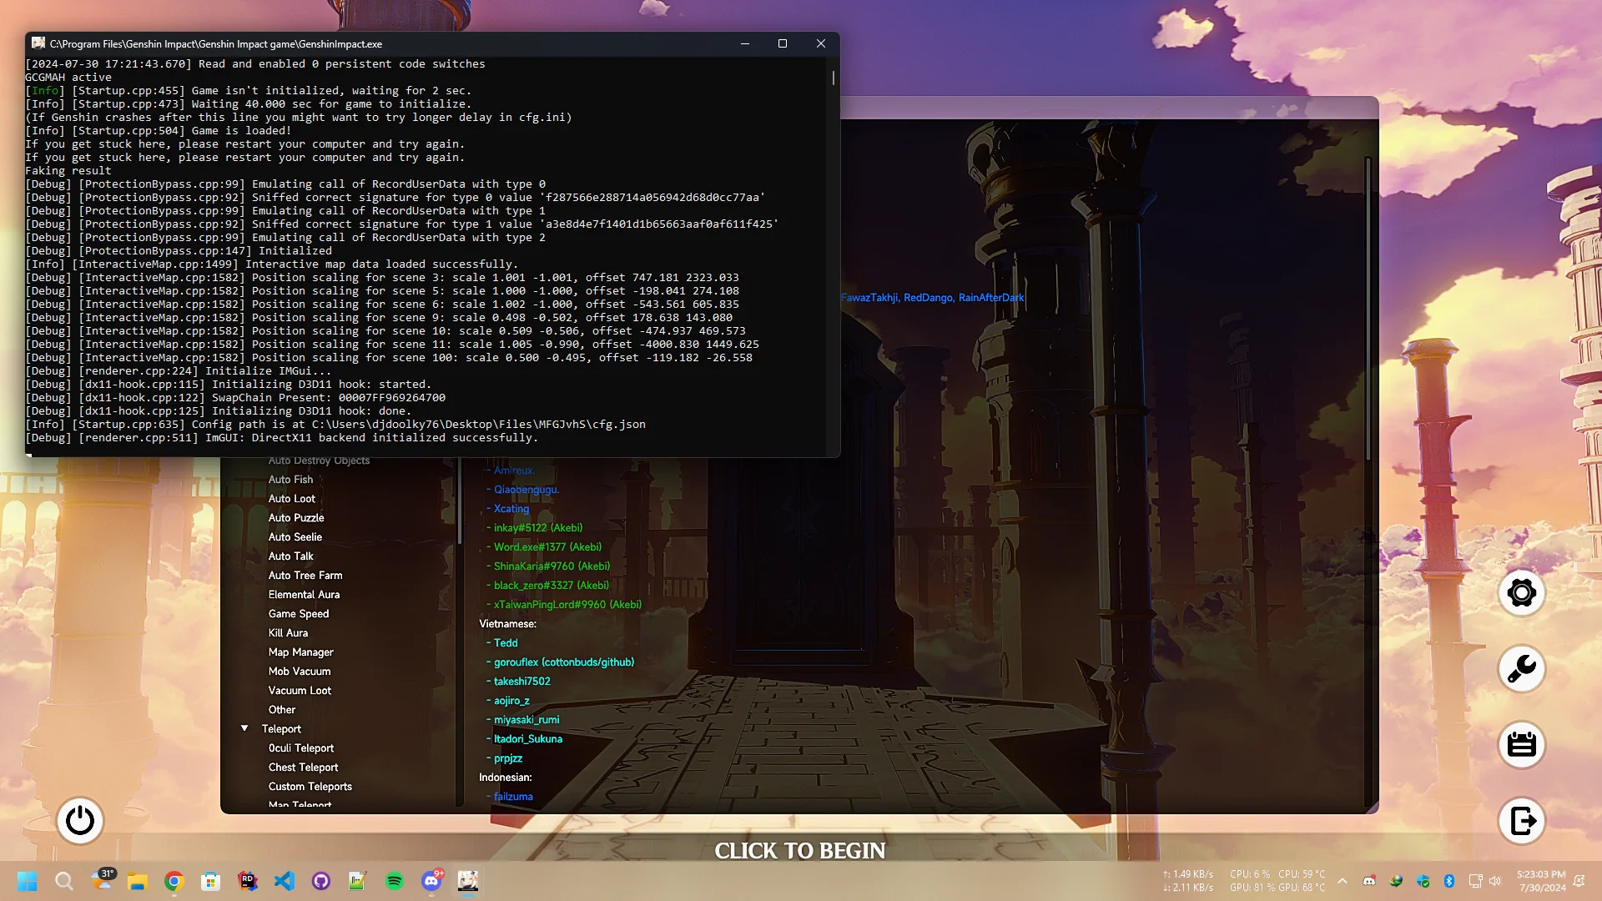Open Windows Security tray icon
1602x901 pixels.
1423,881
